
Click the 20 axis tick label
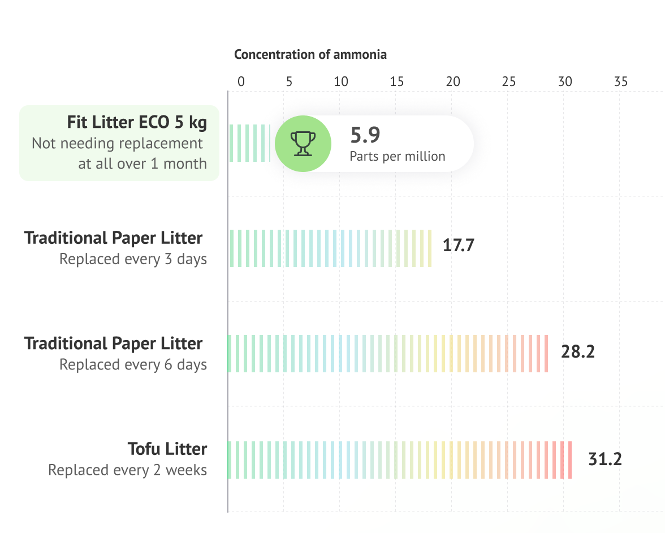[x=452, y=81]
